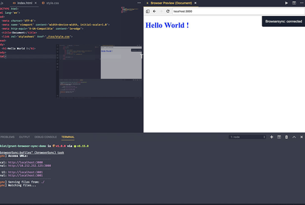305x205 pixels.
Task: Close the index.html tab
Action: (35, 3)
